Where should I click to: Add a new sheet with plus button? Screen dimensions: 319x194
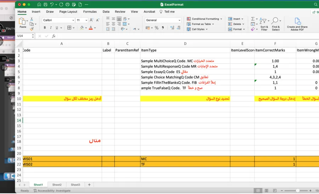(x=89, y=185)
